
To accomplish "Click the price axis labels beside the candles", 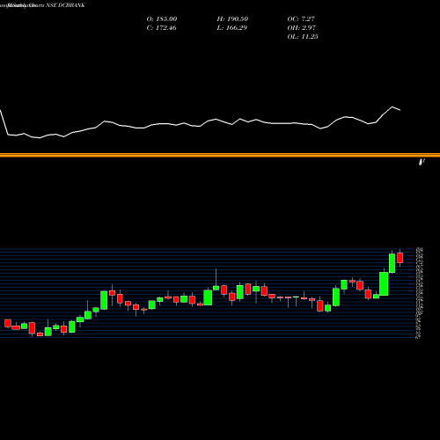I will [420, 293].
